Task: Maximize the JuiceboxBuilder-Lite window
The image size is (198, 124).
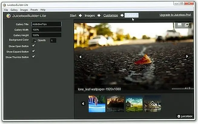Action: click(182, 3)
